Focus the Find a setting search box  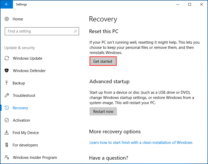tap(39, 31)
